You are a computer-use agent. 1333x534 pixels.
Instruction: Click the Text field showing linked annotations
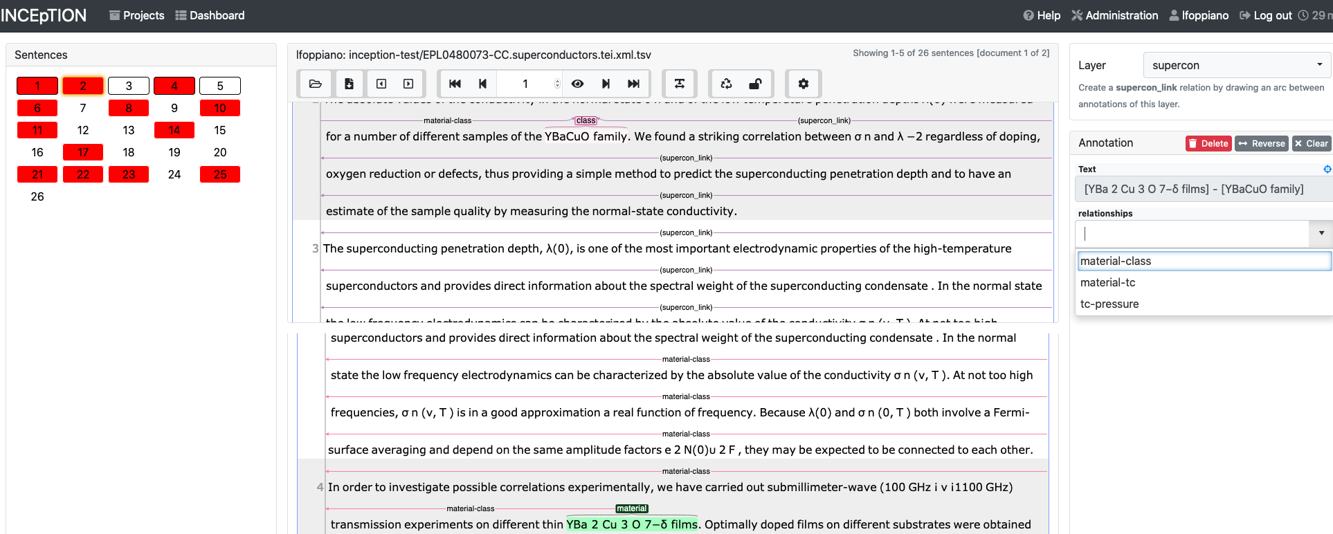pos(1204,189)
